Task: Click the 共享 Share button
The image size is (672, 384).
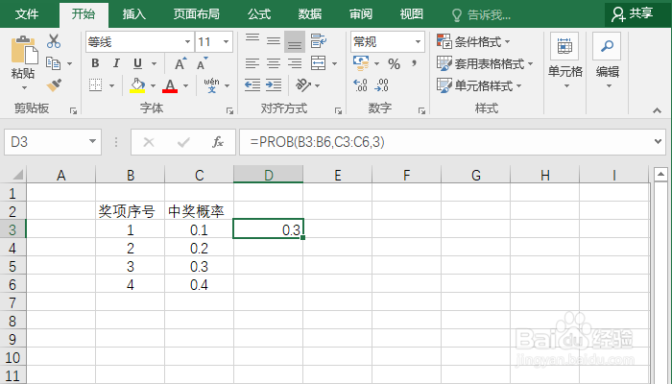Action: click(633, 14)
